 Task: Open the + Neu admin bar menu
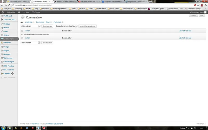tap(26, 12)
